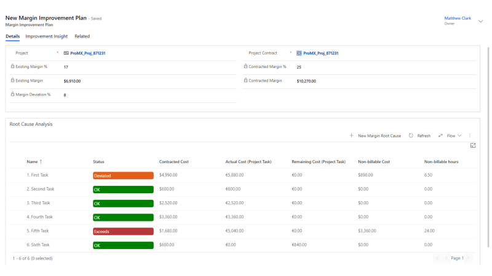
Task: Expand the header chevron next to Owner
Action: point(480,21)
